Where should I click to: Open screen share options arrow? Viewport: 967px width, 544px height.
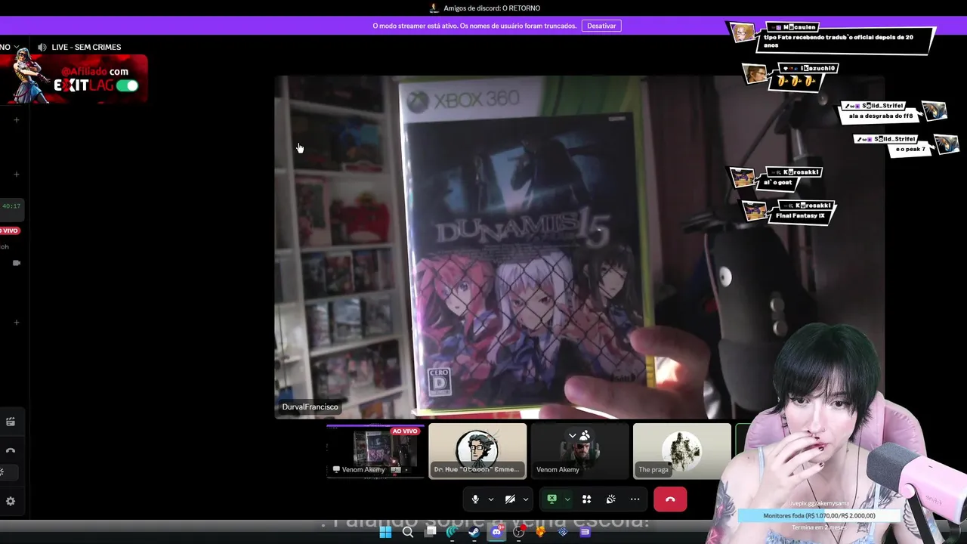(x=567, y=499)
